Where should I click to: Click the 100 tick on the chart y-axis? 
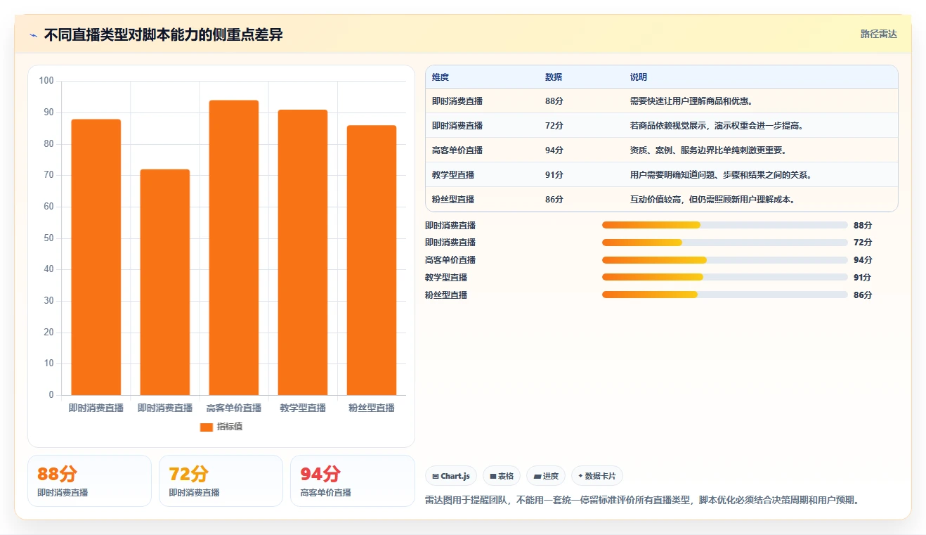pyautogui.click(x=46, y=81)
